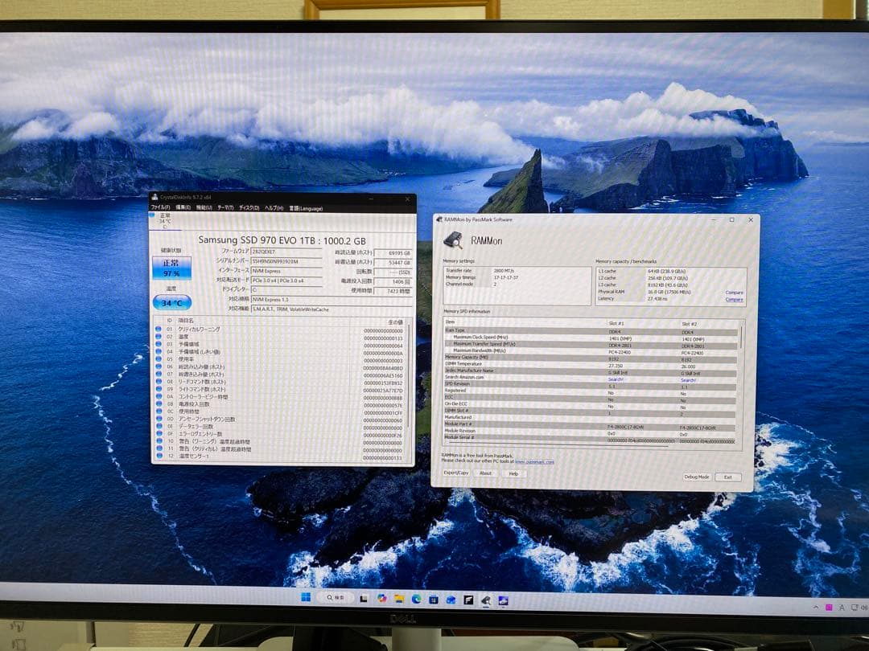The width and height of the screenshot is (869, 651).
Task: Click the Slot #1 Search! Amazon link
Action: (616, 379)
